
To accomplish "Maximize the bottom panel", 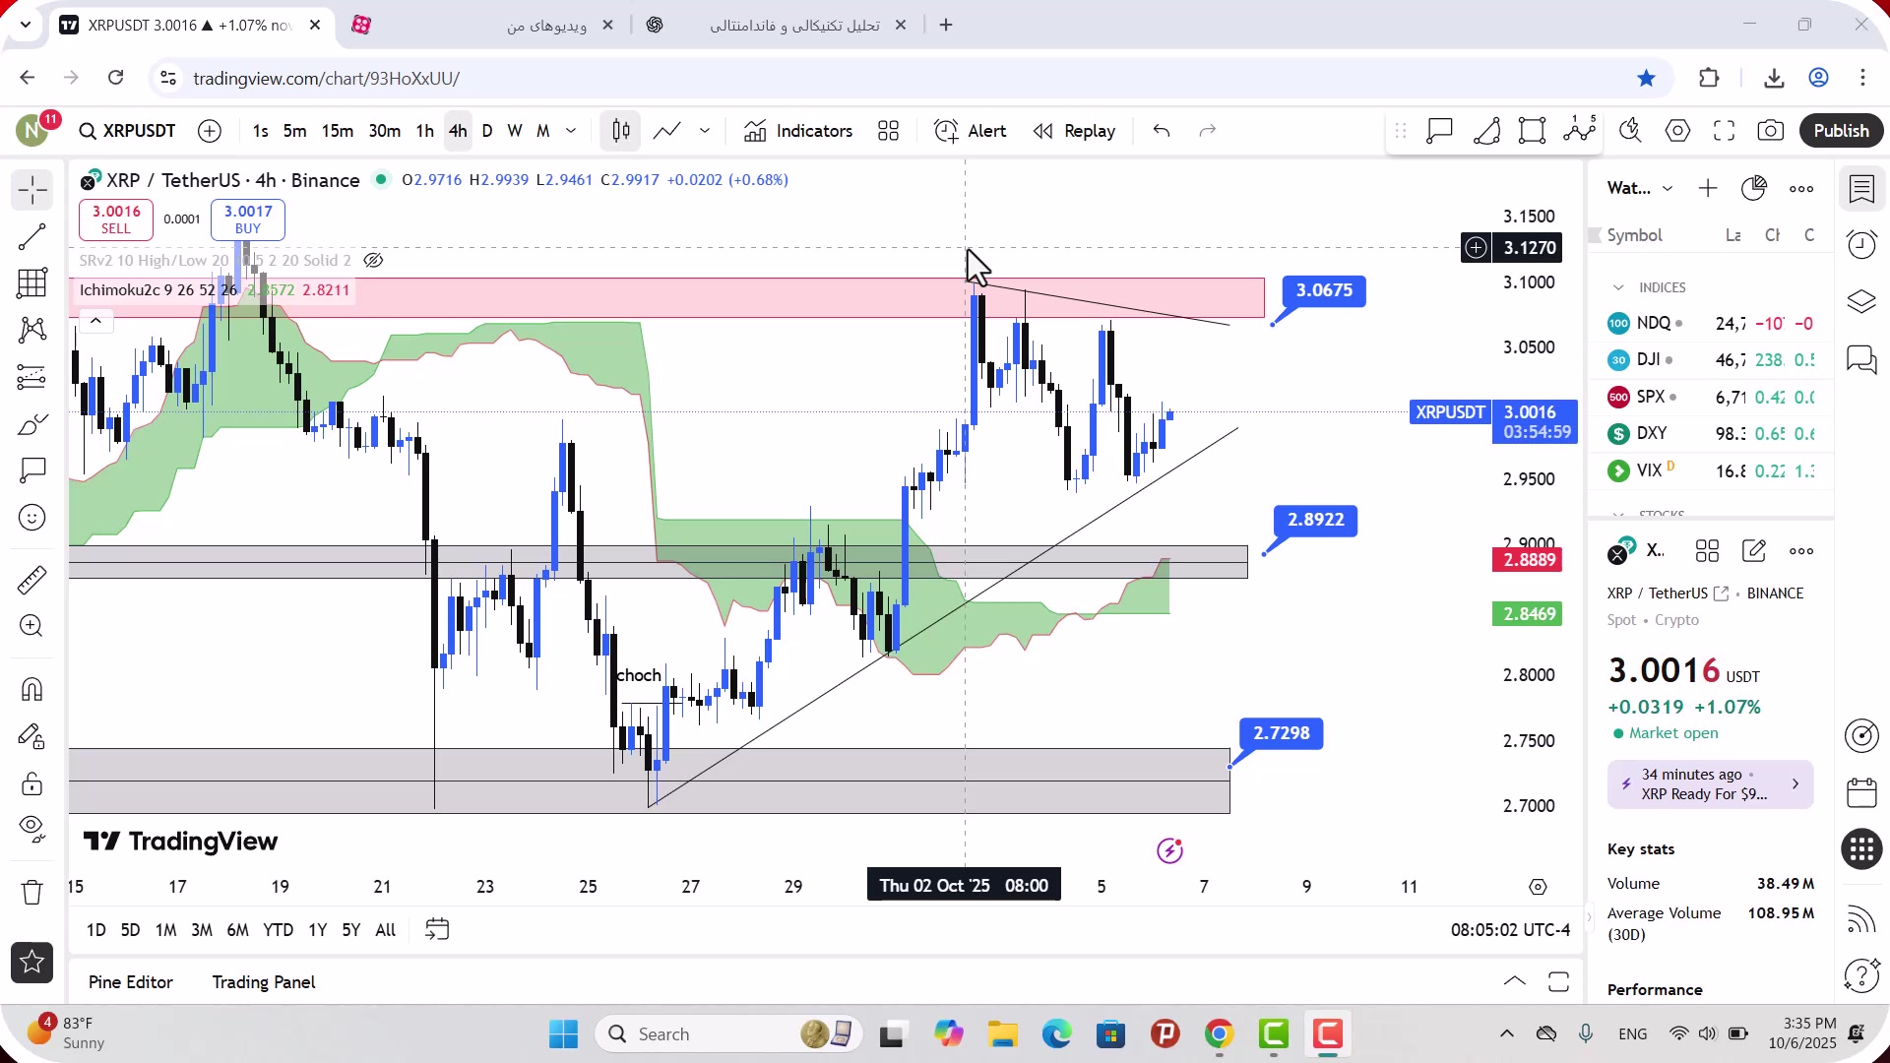I will [1558, 981].
